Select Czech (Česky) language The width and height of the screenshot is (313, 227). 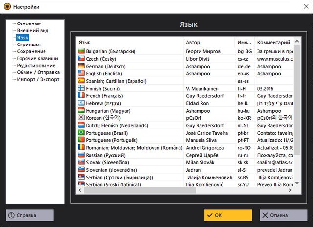click(101, 59)
